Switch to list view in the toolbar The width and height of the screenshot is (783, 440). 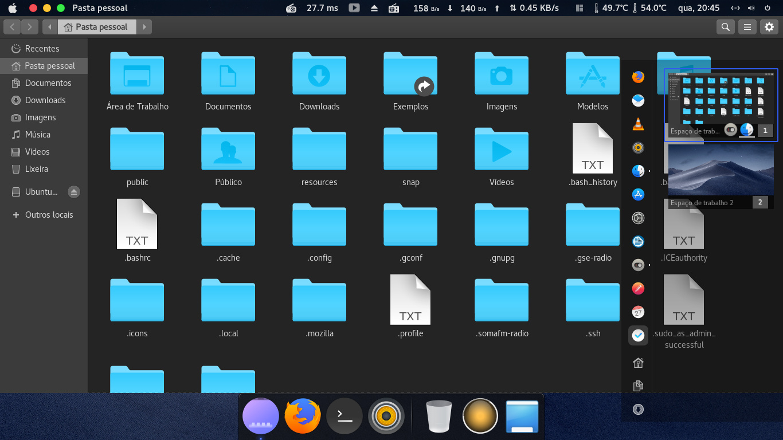point(747,27)
